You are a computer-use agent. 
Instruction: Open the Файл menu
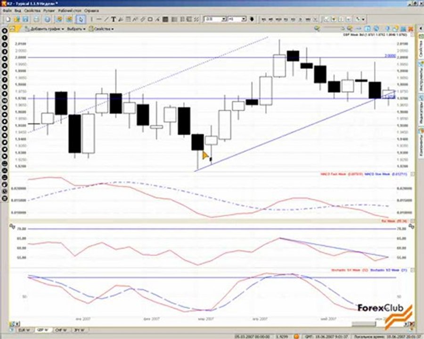7,11
